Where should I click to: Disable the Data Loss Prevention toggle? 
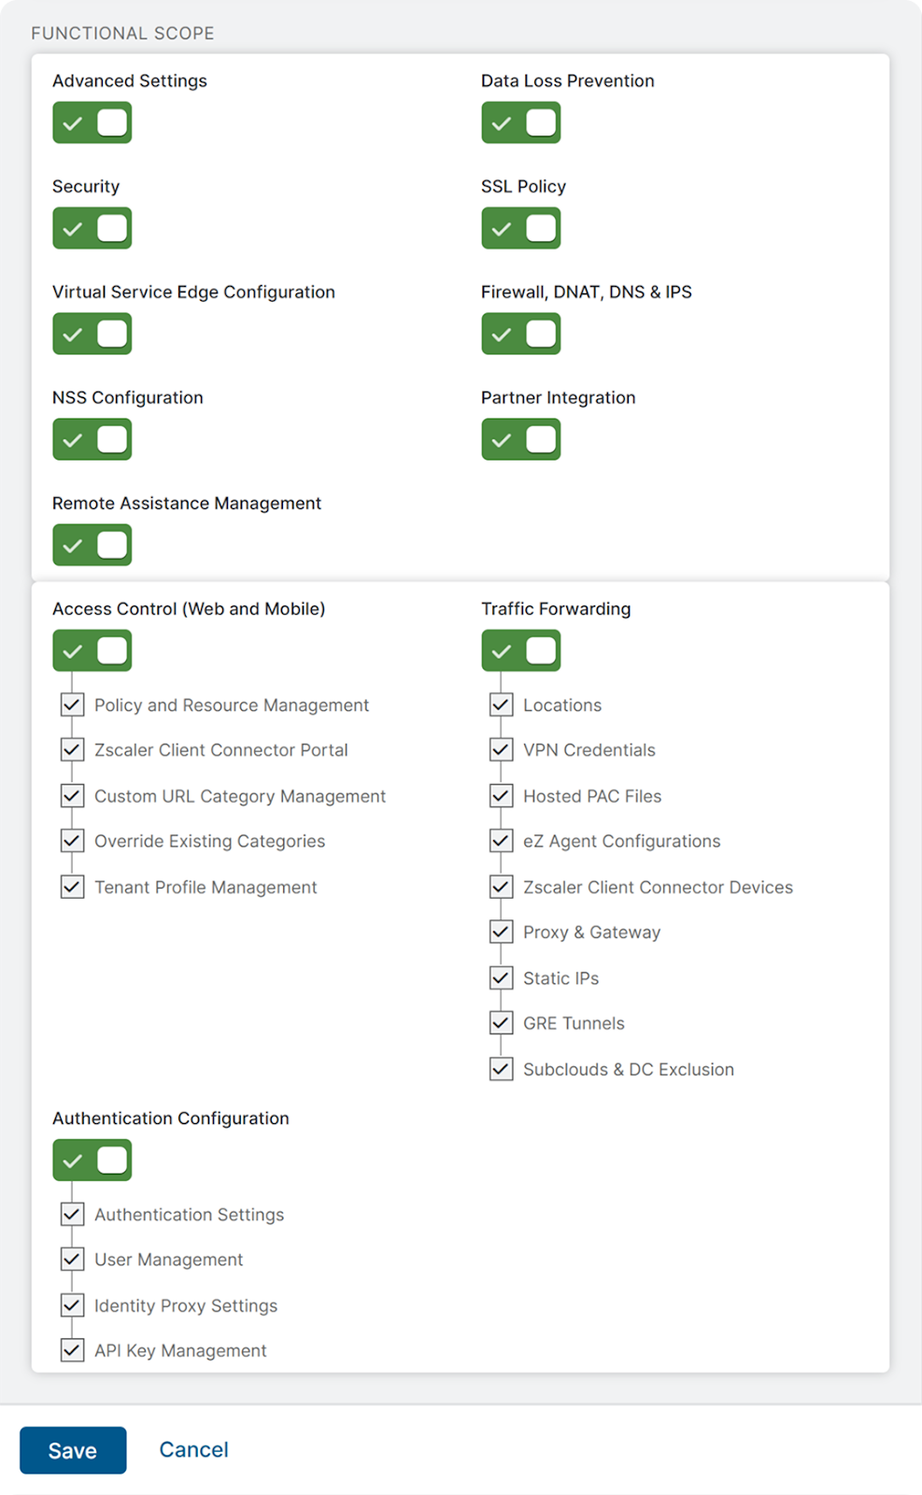520,122
